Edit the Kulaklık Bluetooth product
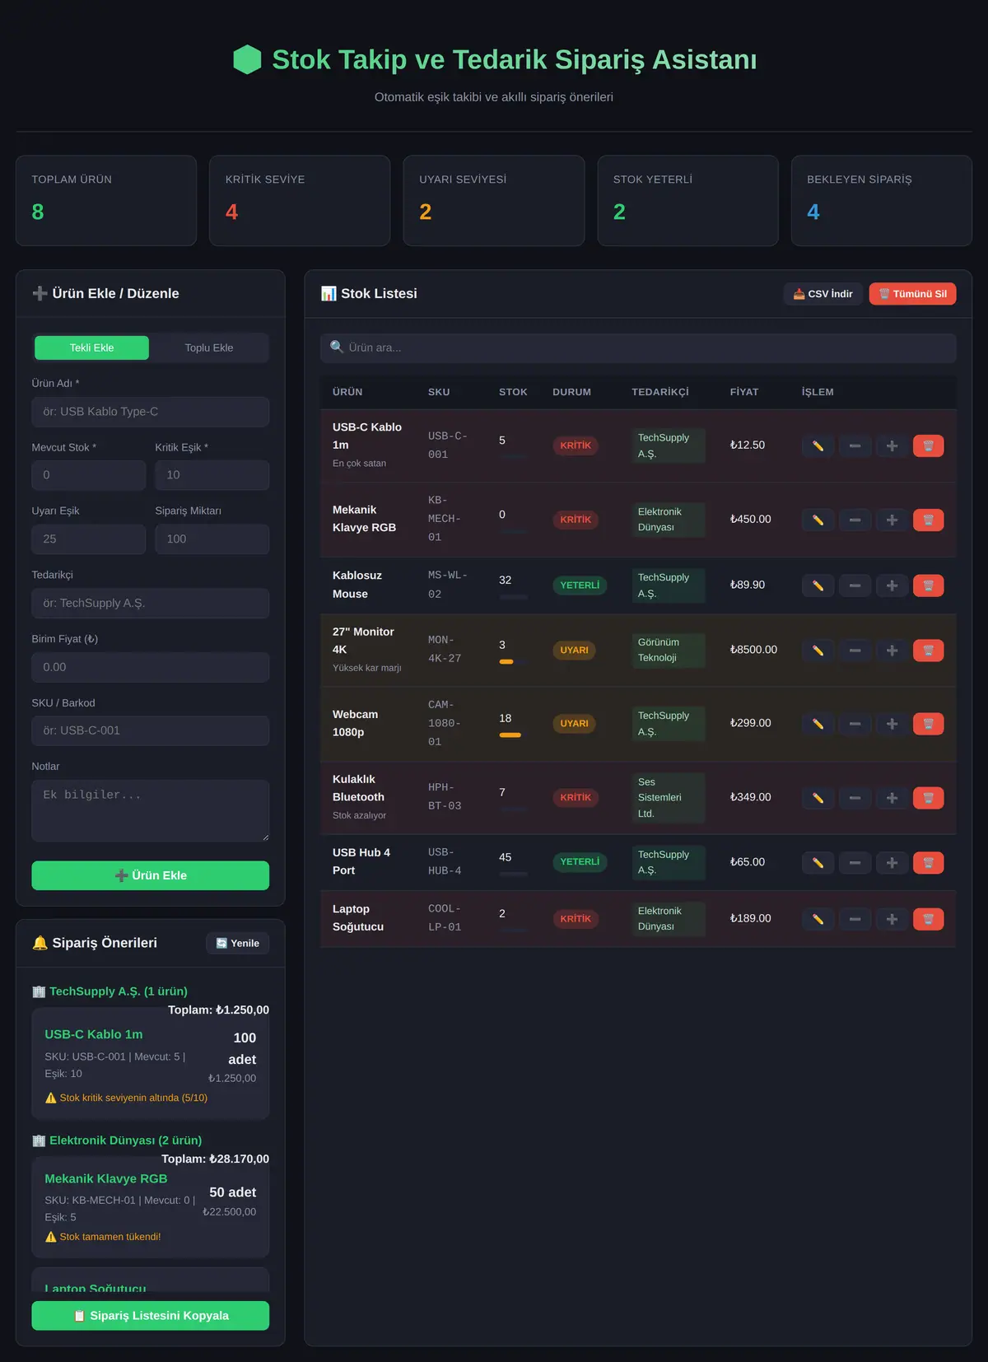The height and width of the screenshot is (1362, 988). click(x=818, y=798)
